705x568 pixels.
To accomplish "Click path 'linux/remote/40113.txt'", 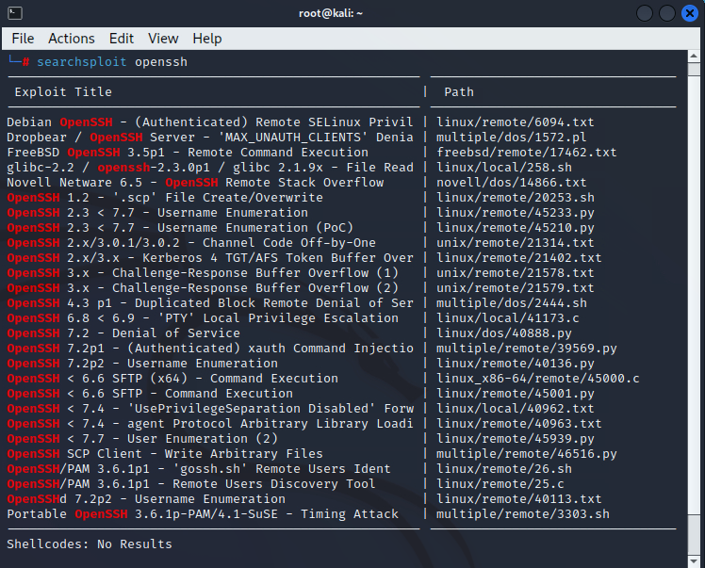I will pyautogui.click(x=519, y=499).
